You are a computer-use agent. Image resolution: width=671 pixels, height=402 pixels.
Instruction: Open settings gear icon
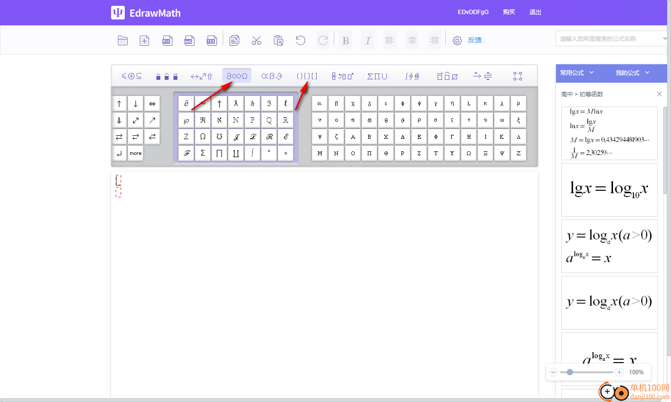coord(457,40)
